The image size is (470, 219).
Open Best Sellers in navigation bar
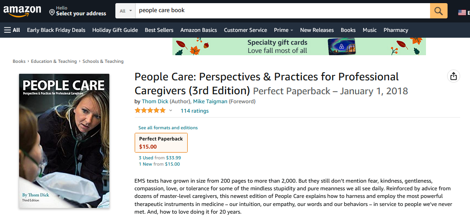point(159,30)
